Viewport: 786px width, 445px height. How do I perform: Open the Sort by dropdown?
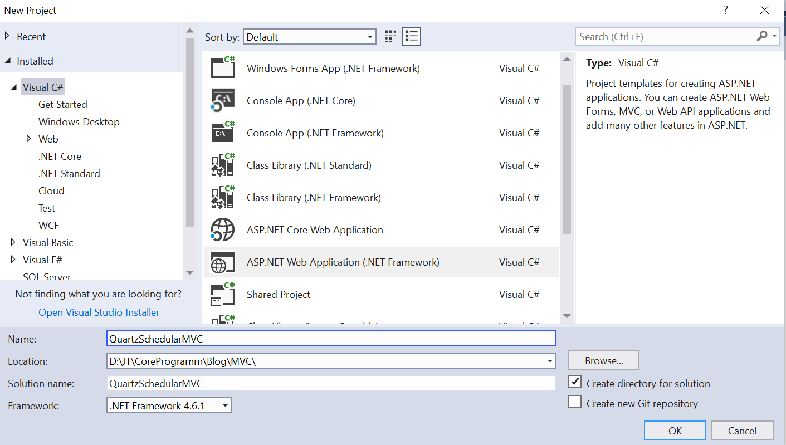371,36
